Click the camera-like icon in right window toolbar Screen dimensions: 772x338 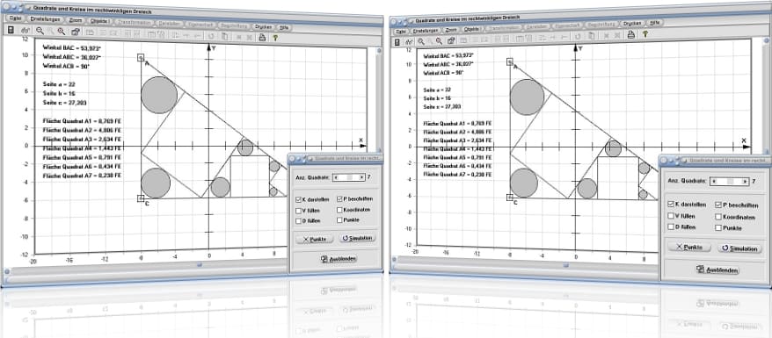[451, 40]
